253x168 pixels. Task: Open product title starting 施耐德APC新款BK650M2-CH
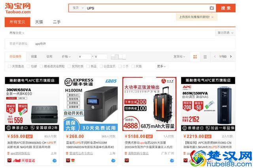point(32,145)
